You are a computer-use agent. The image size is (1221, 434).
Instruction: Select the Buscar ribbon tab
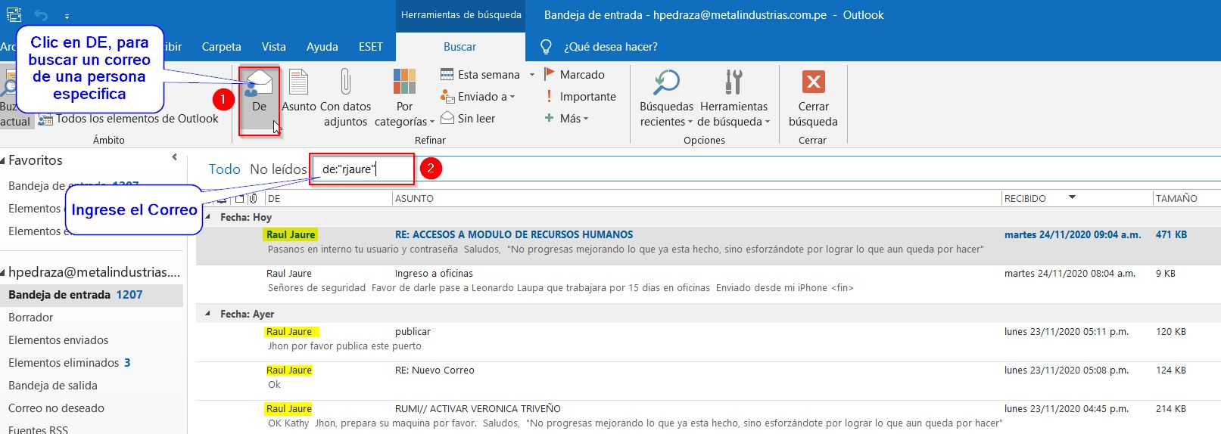[x=459, y=47]
